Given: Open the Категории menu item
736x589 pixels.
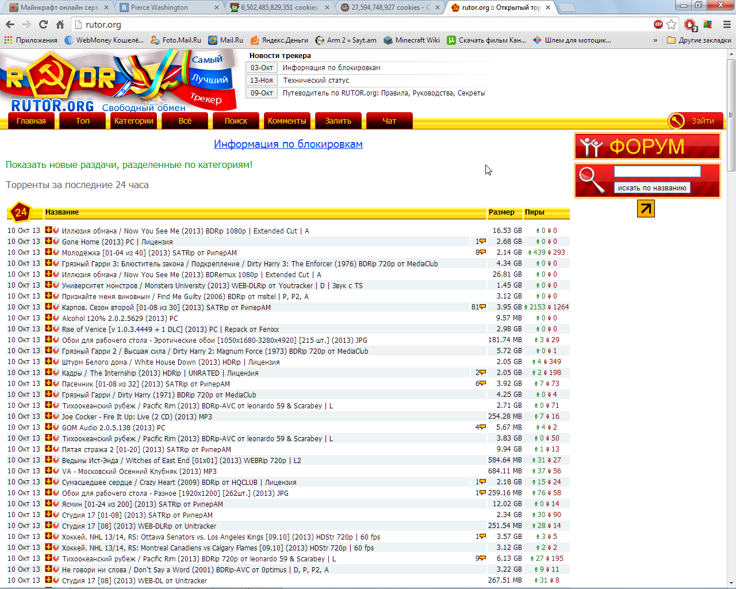Looking at the screenshot, I should 133,121.
